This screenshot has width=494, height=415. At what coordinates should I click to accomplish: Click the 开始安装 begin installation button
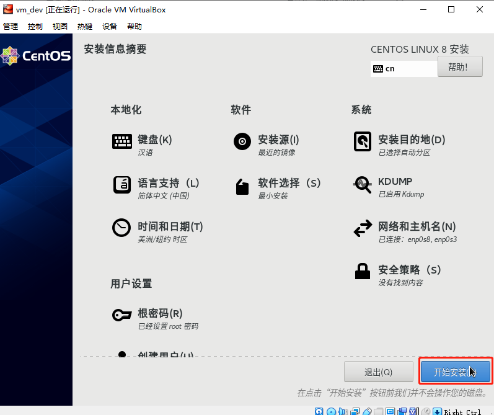coord(455,372)
